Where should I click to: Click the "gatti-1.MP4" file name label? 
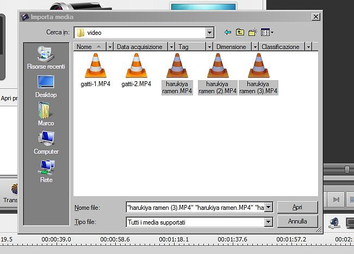pyautogui.click(x=96, y=84)
